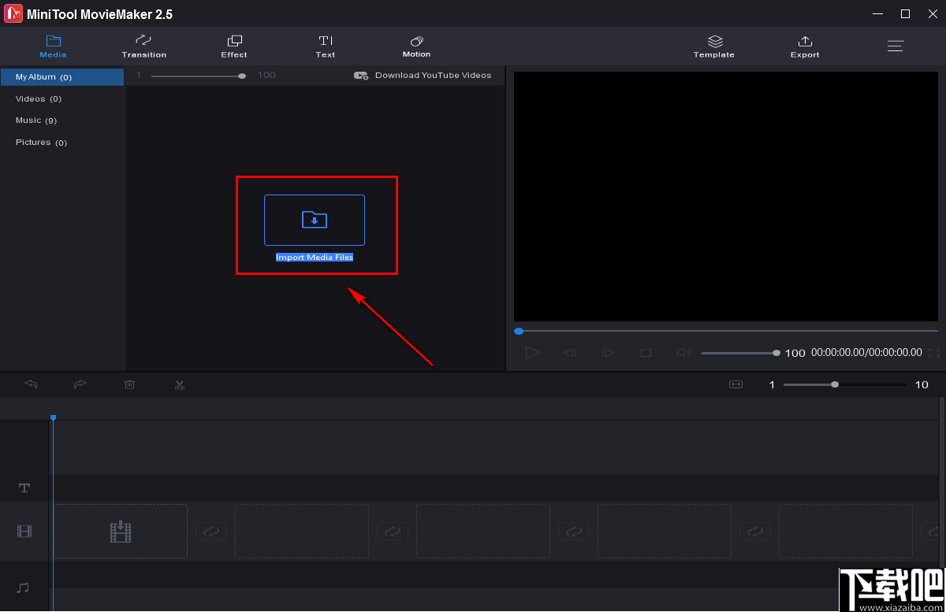The height and width of the screenshot is (612, 946).
Task: Open the hamburger menu at top right
Action: (896, 46)
